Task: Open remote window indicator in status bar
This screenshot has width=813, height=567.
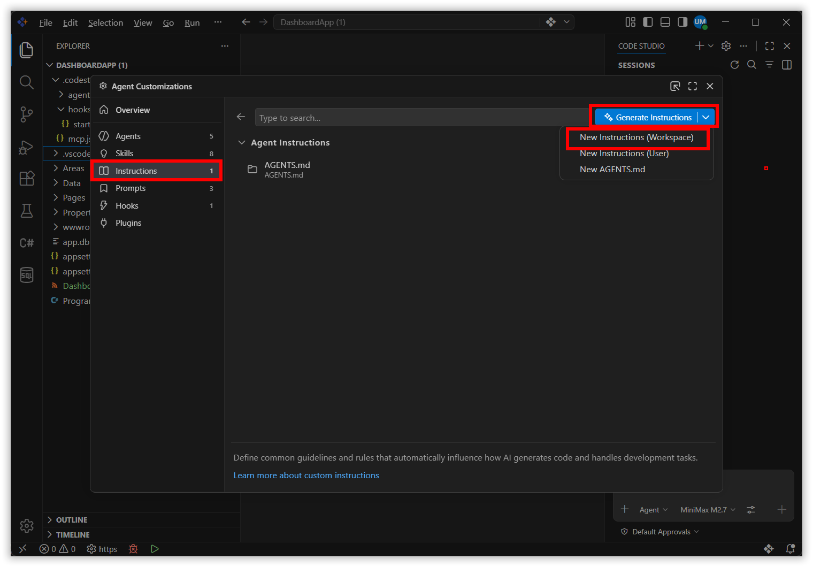Action: 22,549
